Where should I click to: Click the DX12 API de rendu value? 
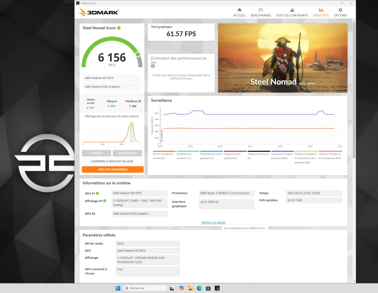tap(148, 243)
